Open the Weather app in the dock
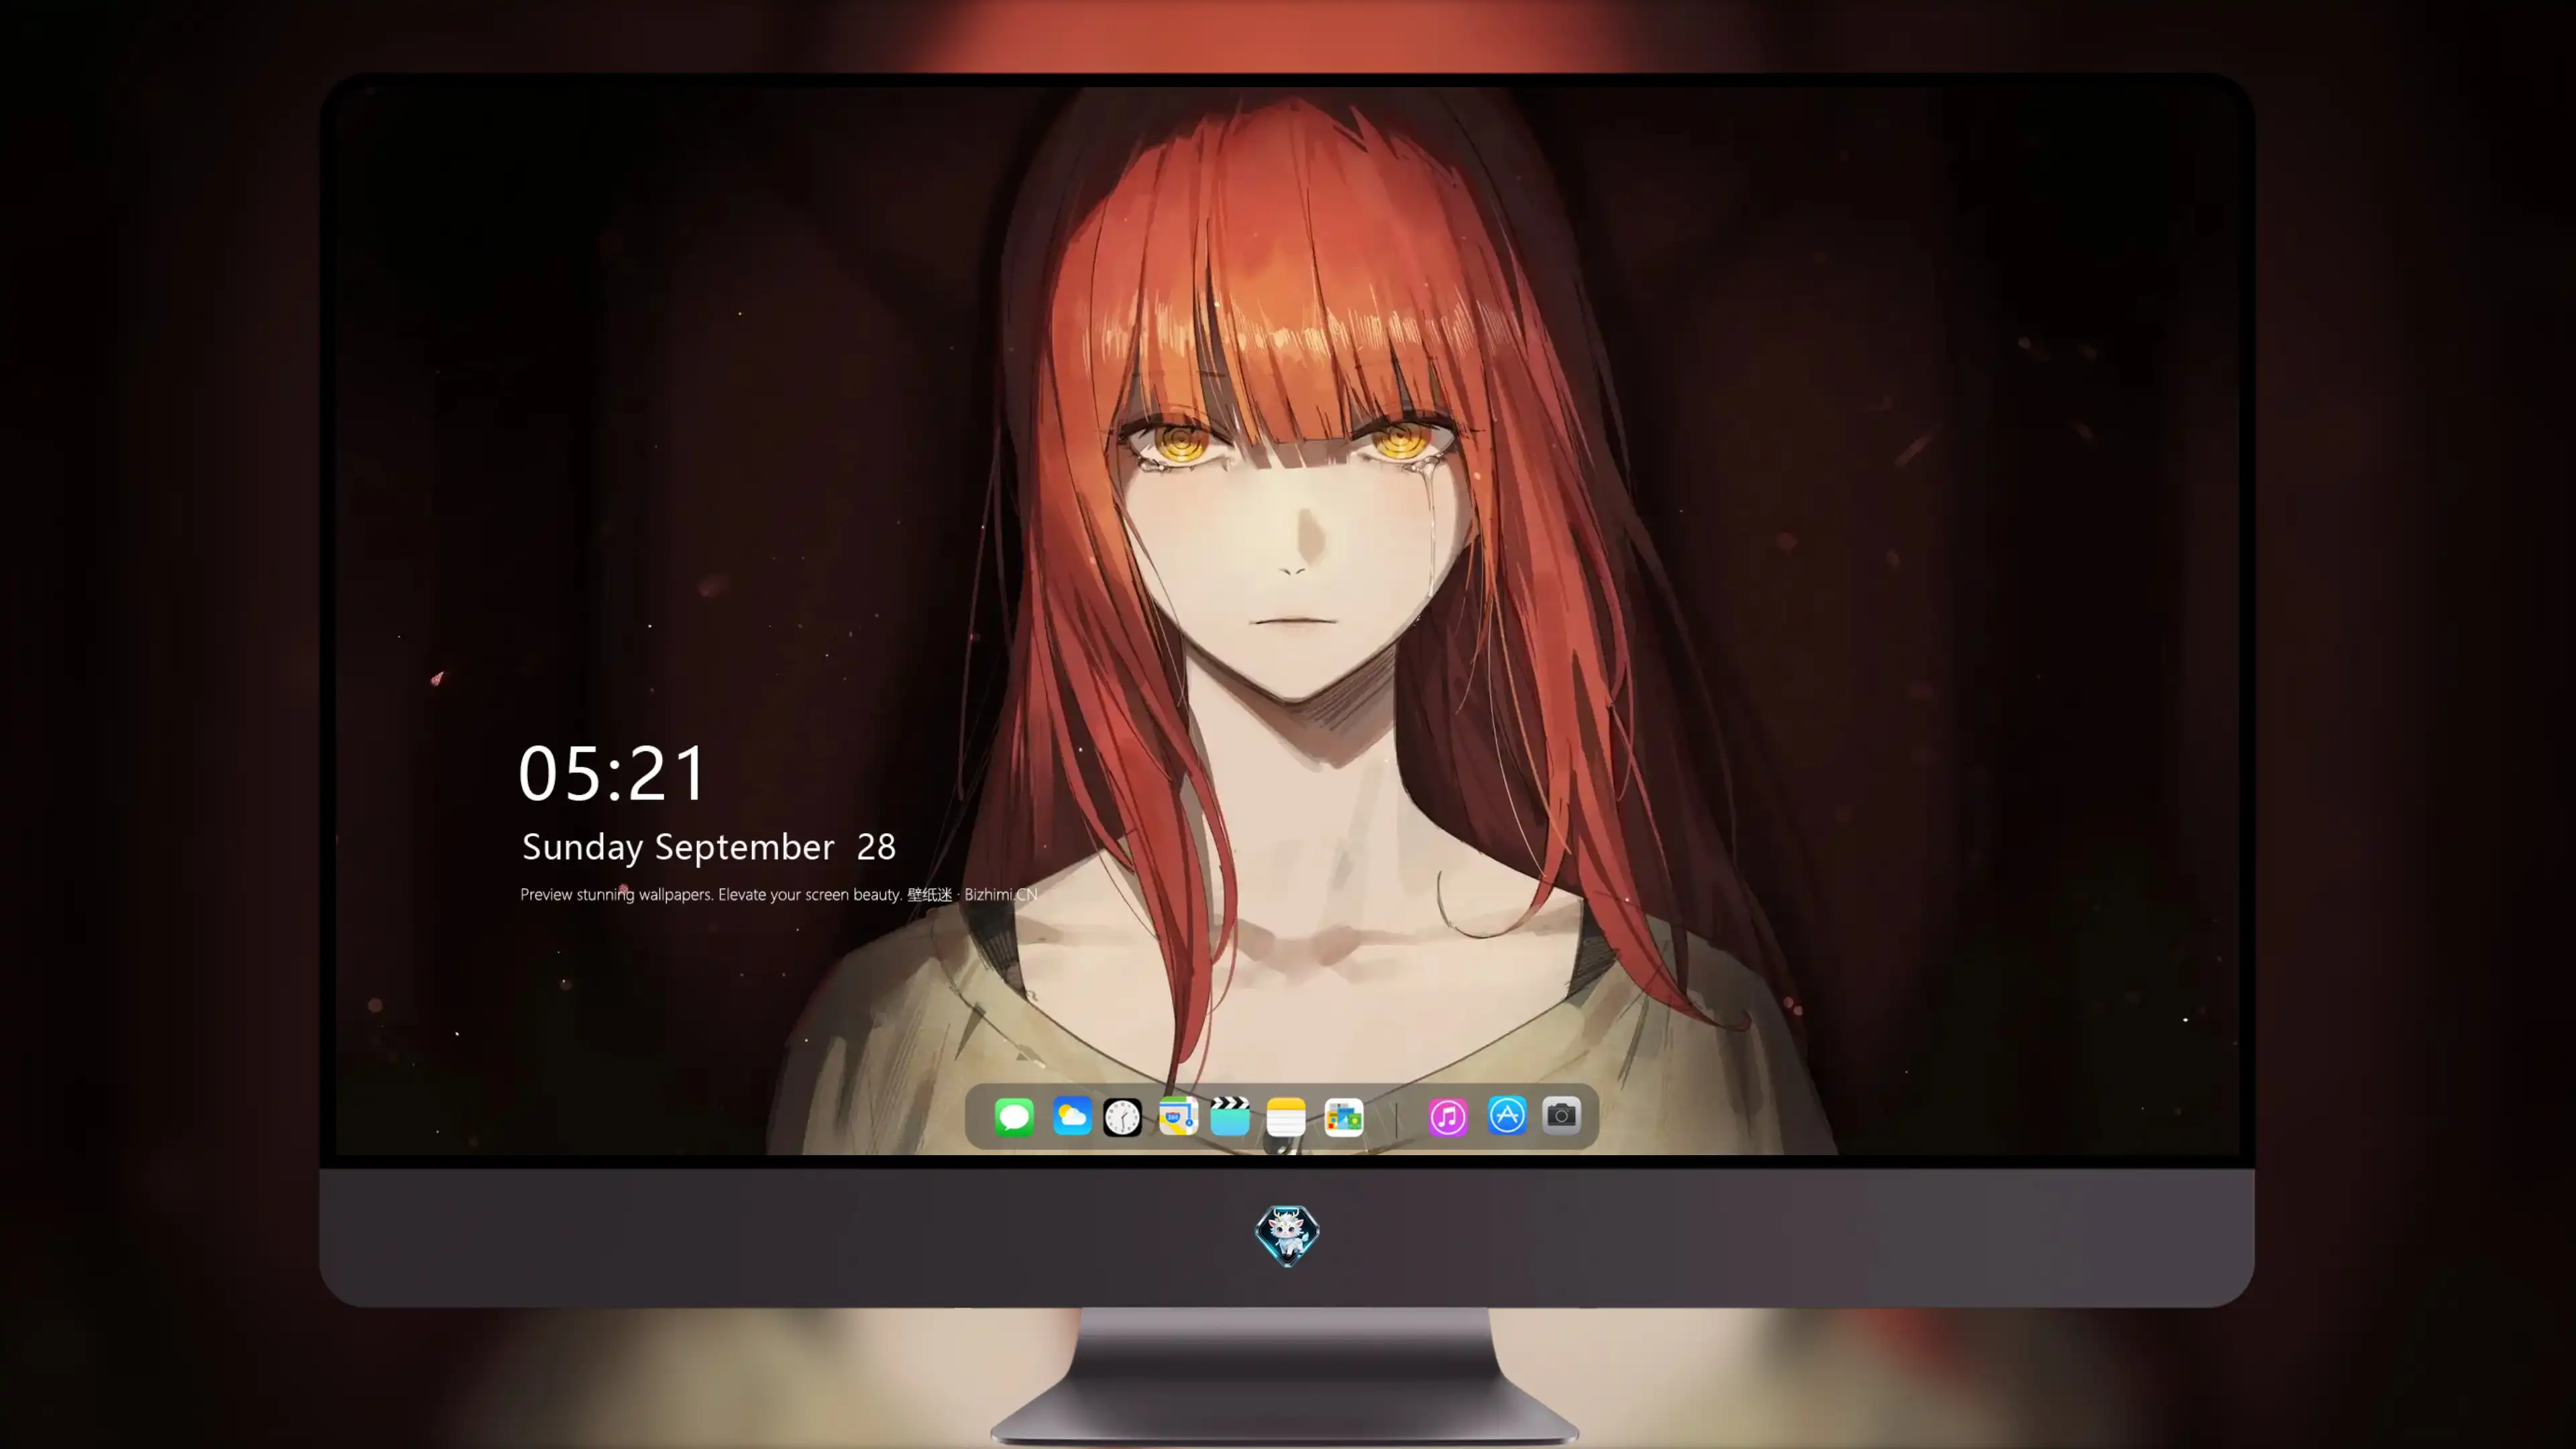This screenshot has height=1449, width=2576. (1071, 1116)
